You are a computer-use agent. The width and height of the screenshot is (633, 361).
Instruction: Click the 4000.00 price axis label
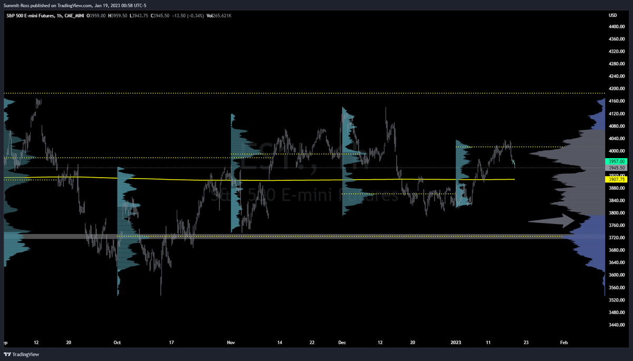click(616, 151)
